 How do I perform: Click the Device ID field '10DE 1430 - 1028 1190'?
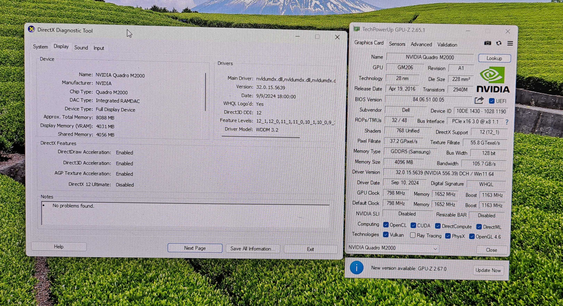[x=482, y=111]
